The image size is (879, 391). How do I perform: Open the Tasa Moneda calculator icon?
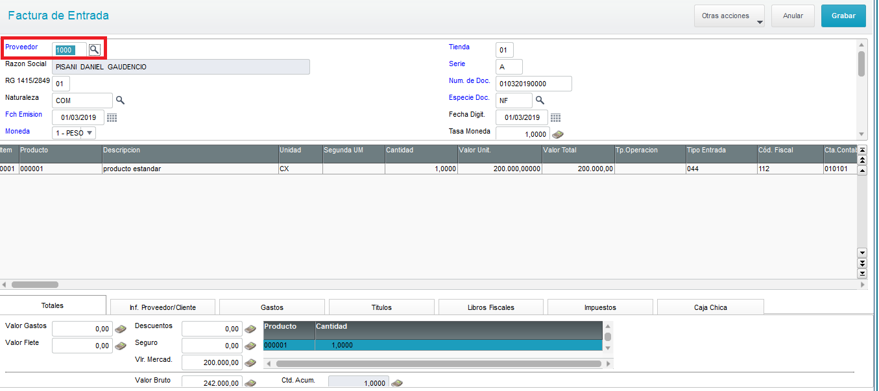pos(557,134)
